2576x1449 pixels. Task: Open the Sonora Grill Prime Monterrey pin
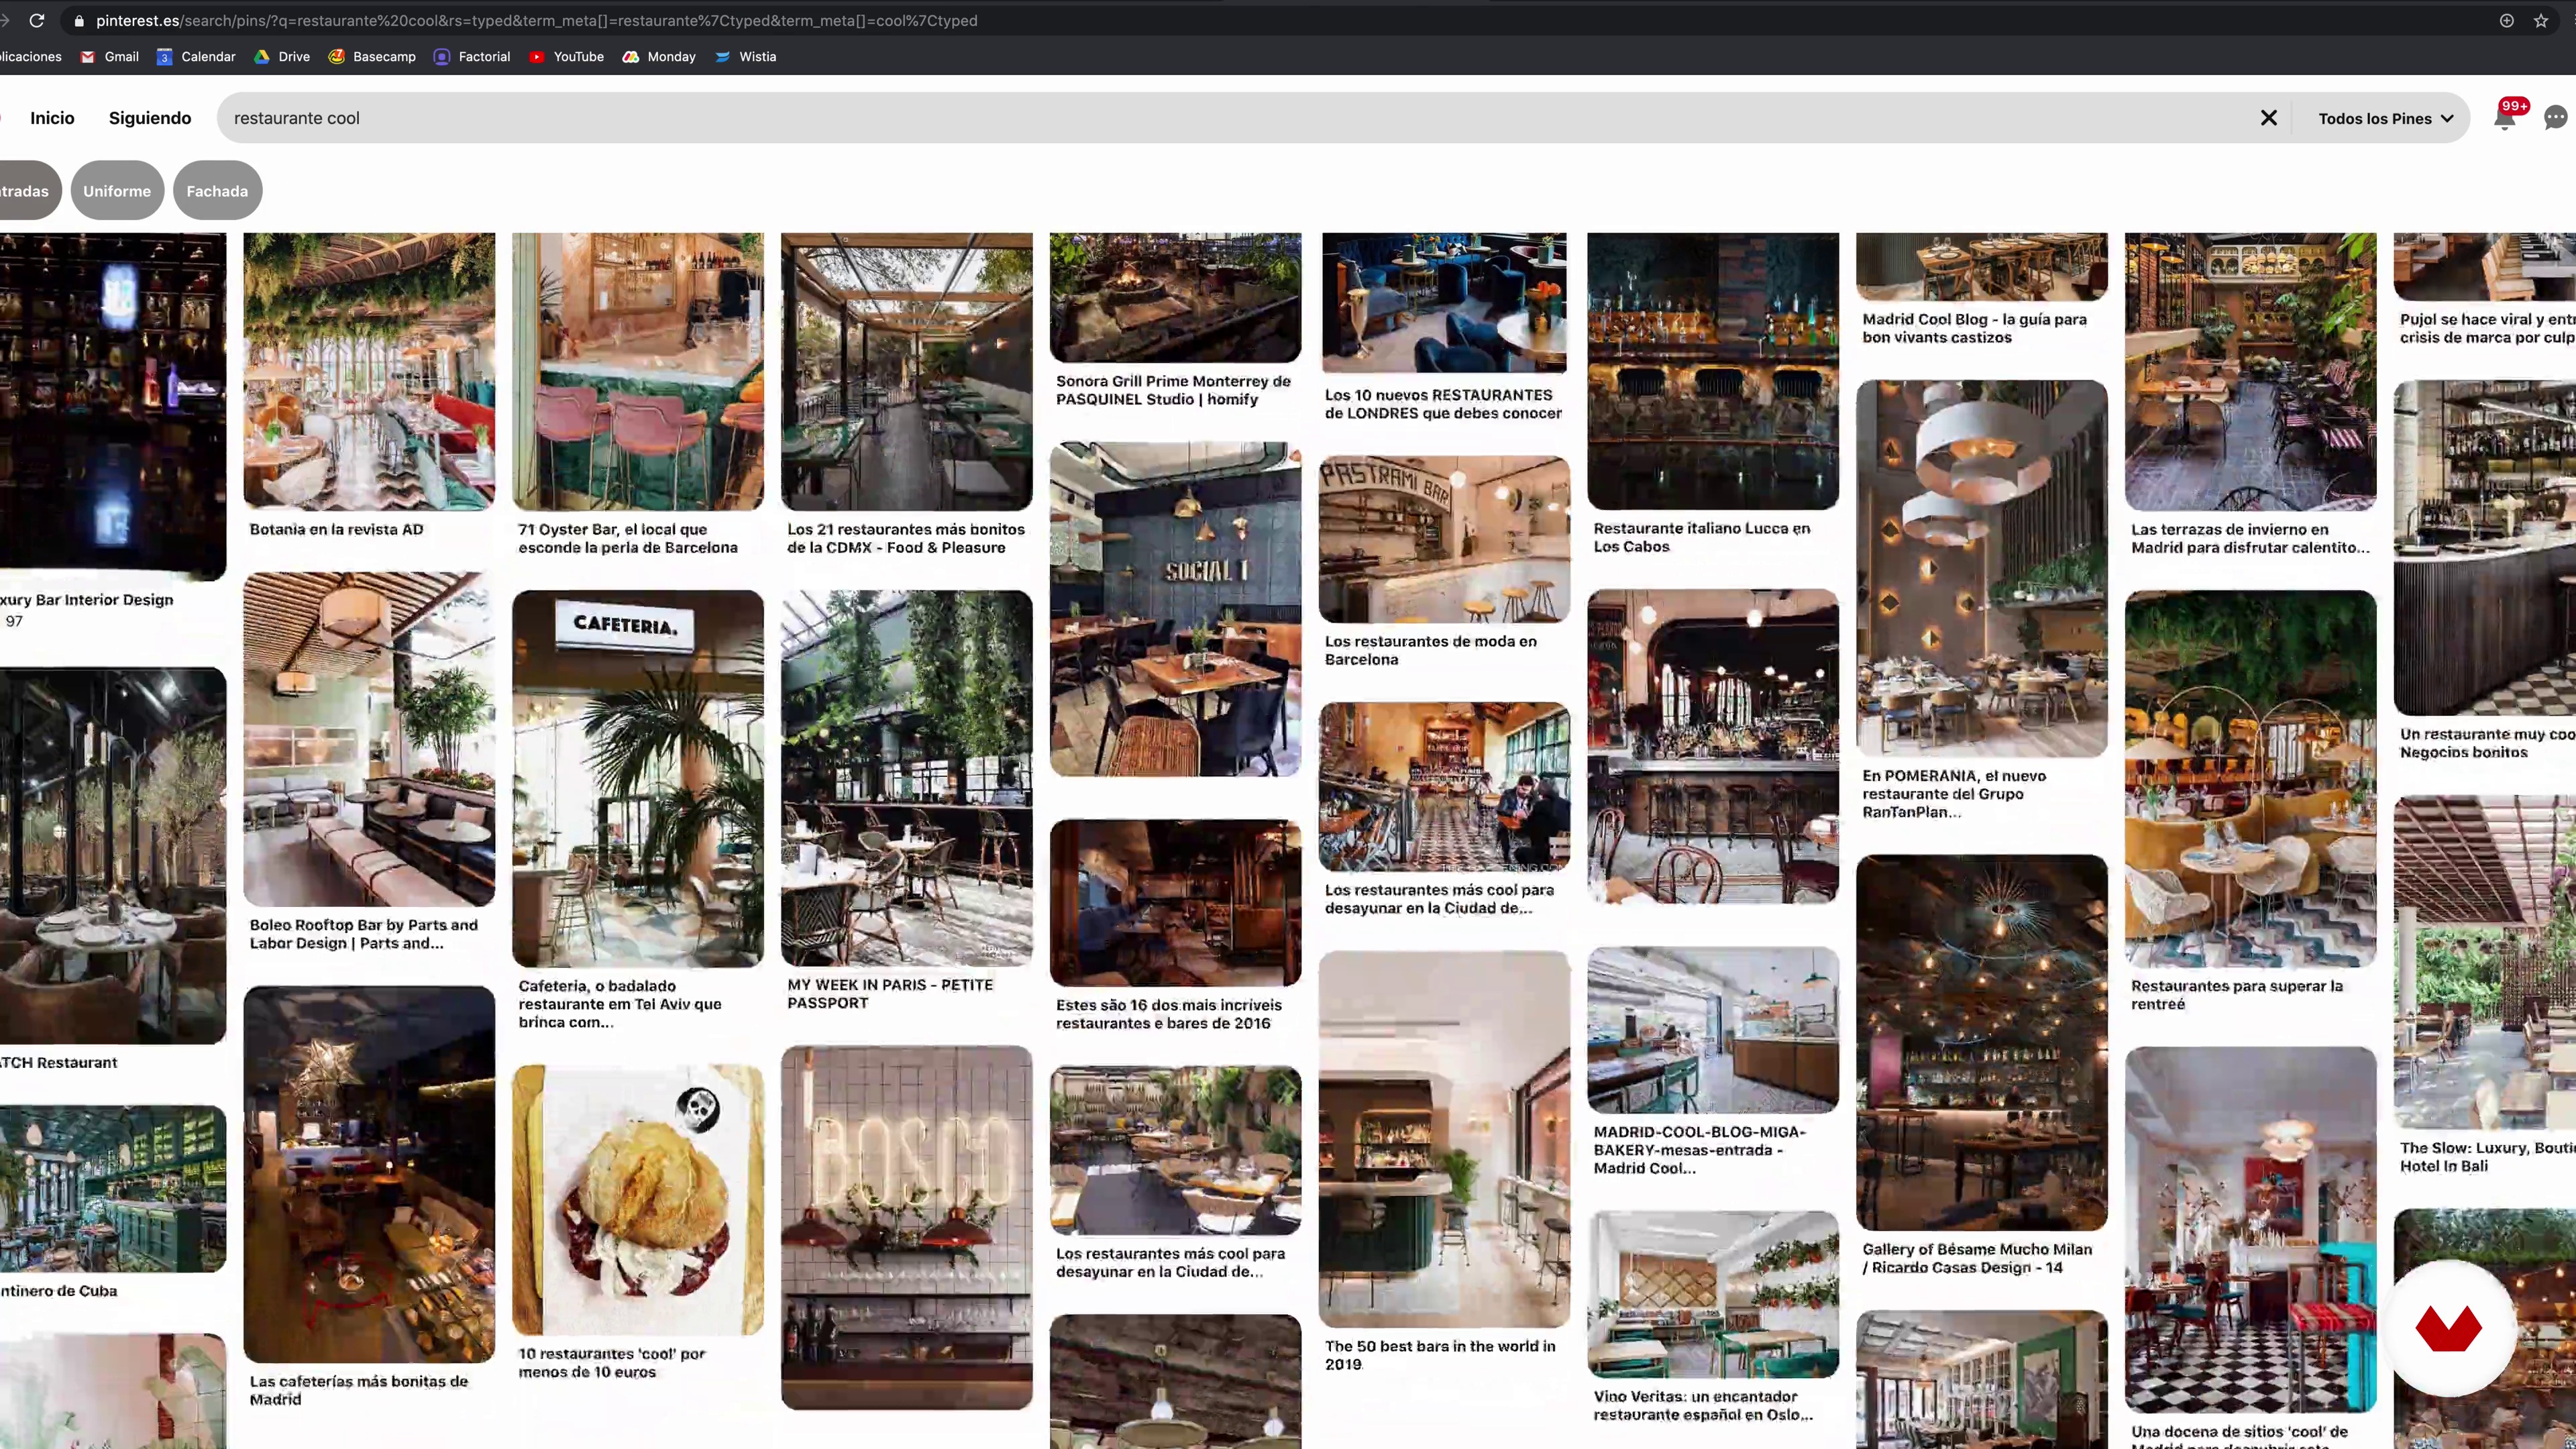pos(1176,298)
